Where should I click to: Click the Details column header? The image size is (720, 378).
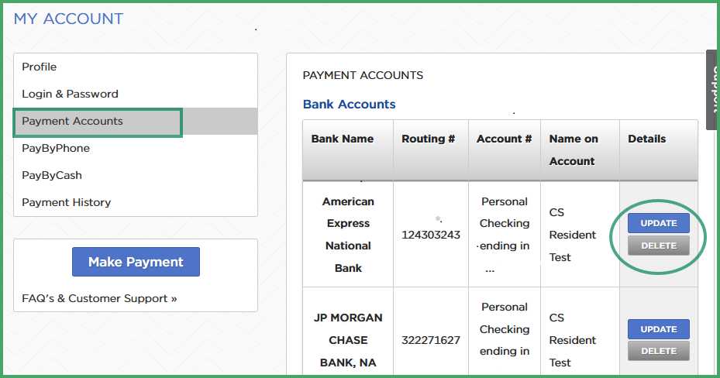tap(647, 139)
